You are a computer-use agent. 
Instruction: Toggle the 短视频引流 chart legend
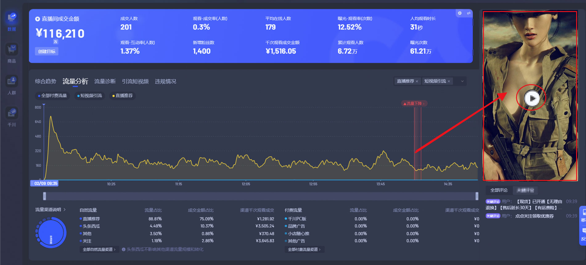point(89,96)
